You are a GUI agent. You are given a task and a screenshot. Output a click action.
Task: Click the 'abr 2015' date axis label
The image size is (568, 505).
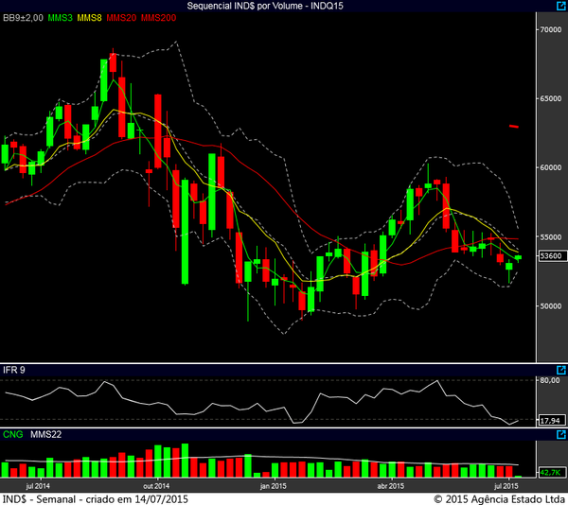[x=391, y=485]
